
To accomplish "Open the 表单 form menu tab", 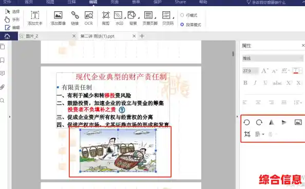I will (136, 2).
